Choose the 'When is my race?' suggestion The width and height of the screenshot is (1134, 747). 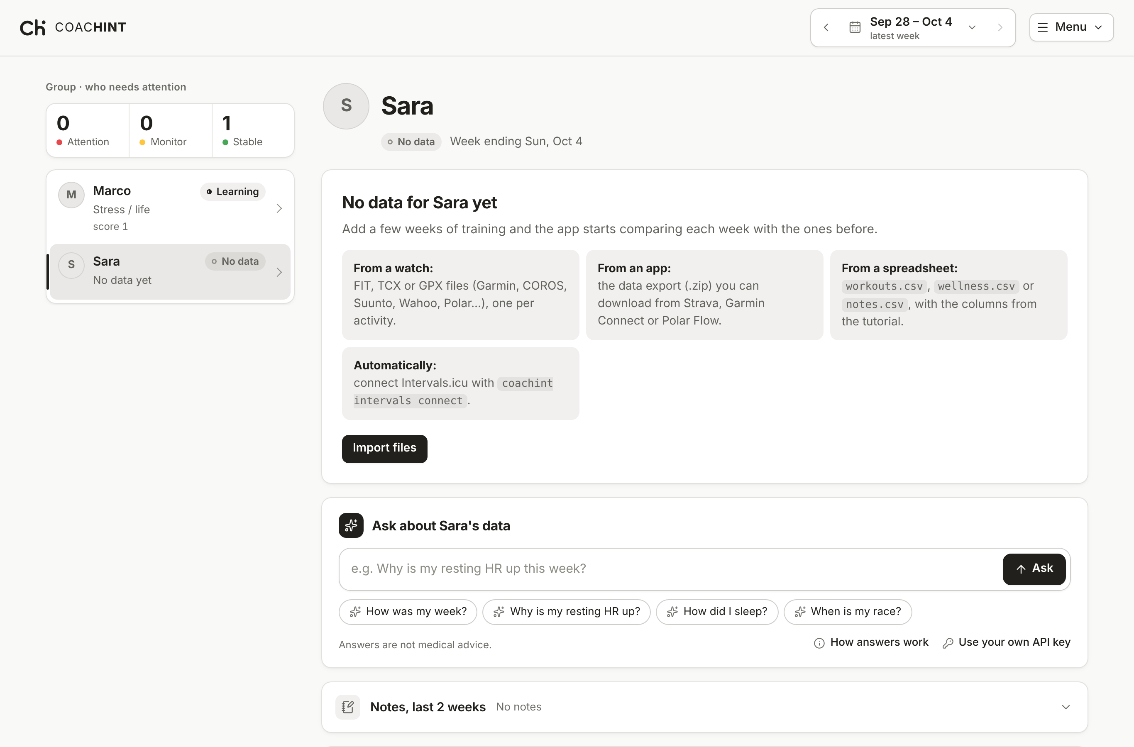pyautogui.click(x=848, y=612)
